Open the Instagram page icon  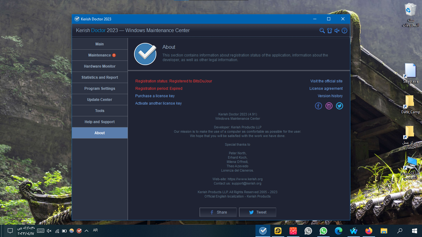point(329,106)
